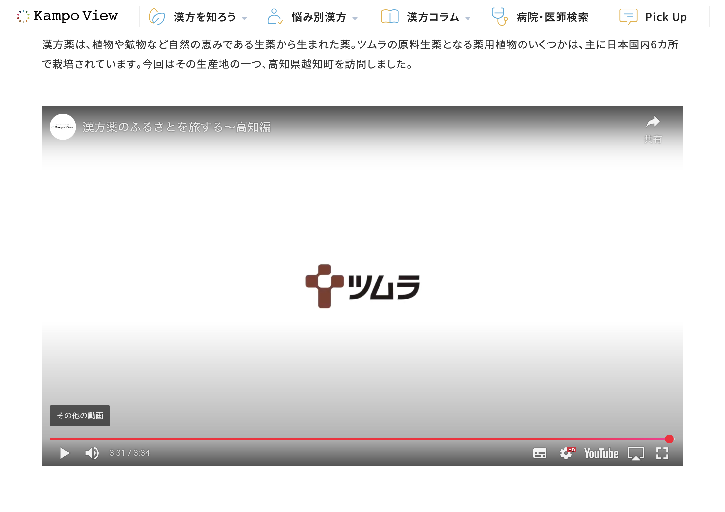
Task: Open the Kampo View home logo
Action: click(x=67, y=16)
